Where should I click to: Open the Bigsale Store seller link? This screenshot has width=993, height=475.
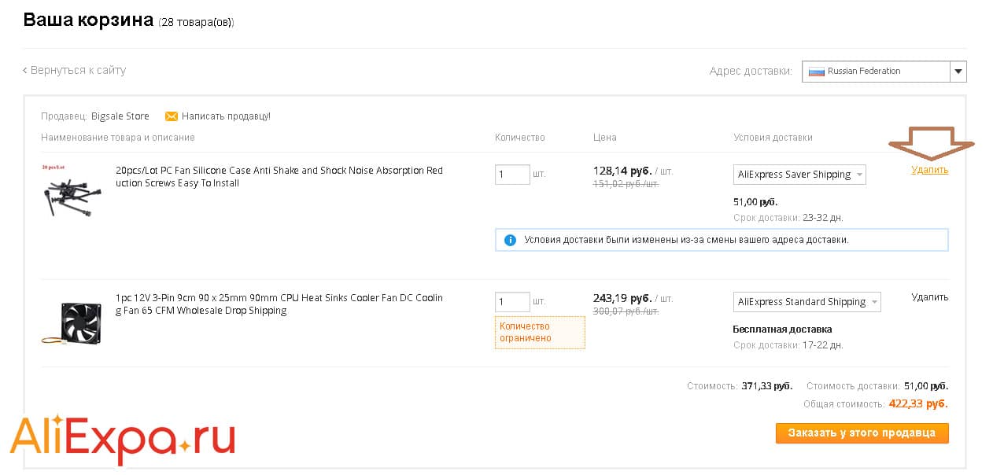coord(120,116)
